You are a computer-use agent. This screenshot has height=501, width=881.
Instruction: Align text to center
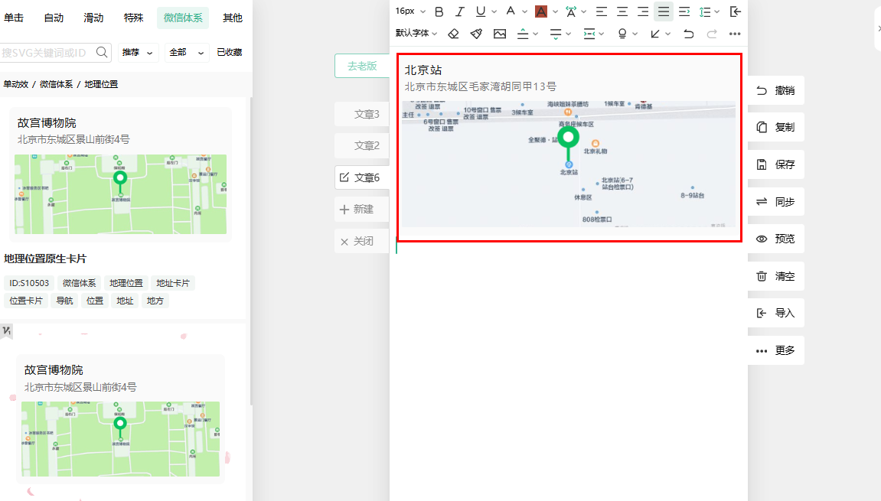[622, 11]
